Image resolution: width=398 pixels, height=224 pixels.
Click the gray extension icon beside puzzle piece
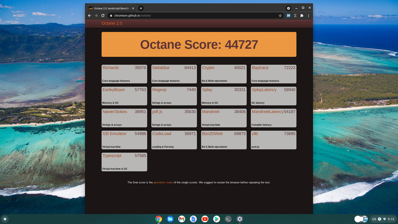295,15
